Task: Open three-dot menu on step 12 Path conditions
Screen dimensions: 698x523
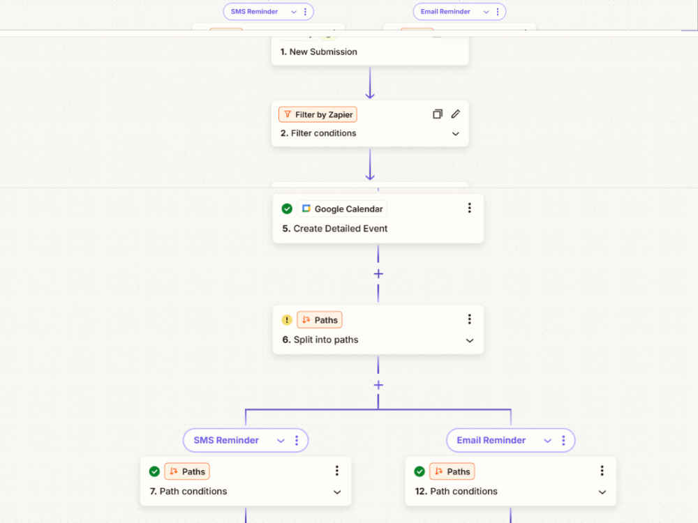Action: 602,471
